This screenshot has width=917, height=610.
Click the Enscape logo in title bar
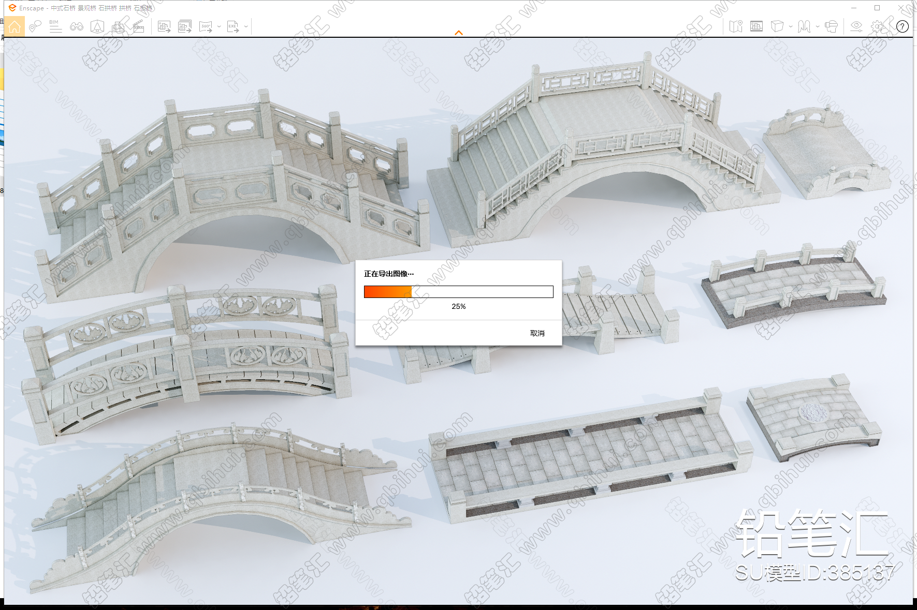point(12,8)
